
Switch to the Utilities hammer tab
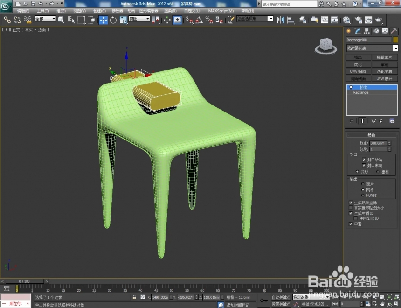click(394, 31)
